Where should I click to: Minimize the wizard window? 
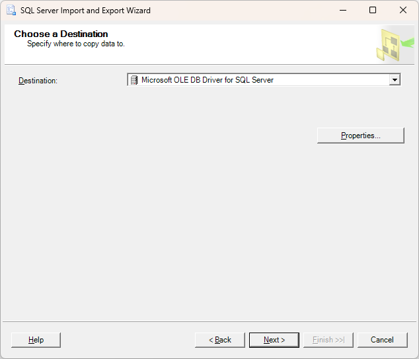[x=343, y=11]
